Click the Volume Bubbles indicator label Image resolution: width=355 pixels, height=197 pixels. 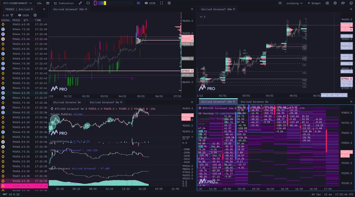66,114
